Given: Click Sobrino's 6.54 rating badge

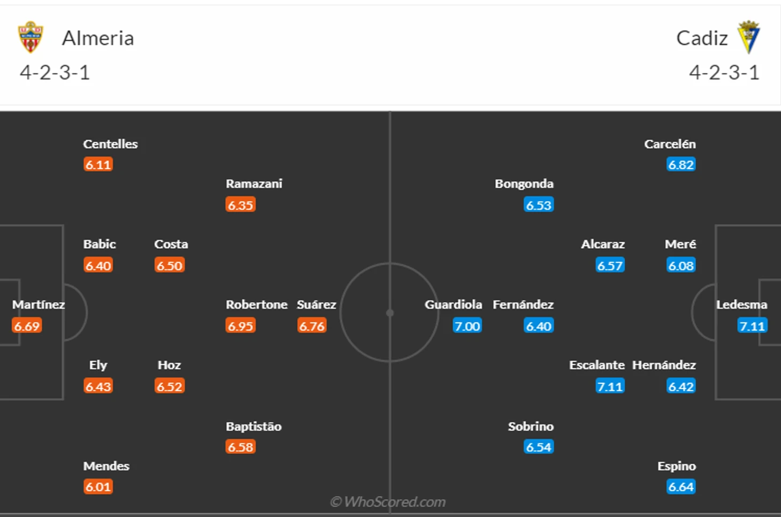Looking at the screenshot, I should click(539, 447).
